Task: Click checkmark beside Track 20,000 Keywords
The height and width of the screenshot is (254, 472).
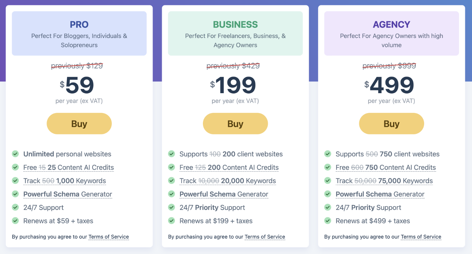Action: click(171, 180)
